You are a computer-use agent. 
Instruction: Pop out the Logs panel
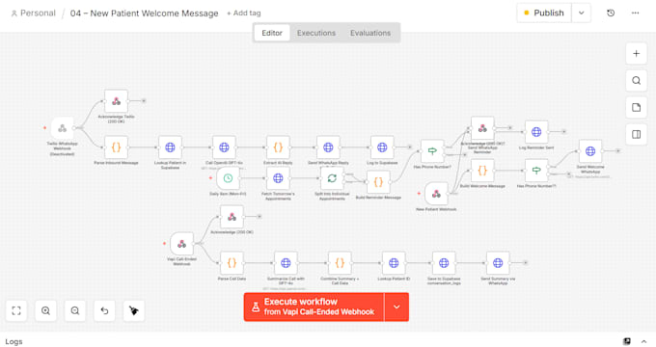(x=627, y=341)
